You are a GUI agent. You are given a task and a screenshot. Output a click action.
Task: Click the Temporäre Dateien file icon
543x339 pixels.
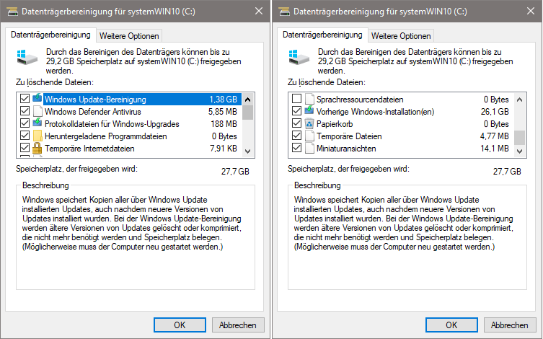pos(309,136)
